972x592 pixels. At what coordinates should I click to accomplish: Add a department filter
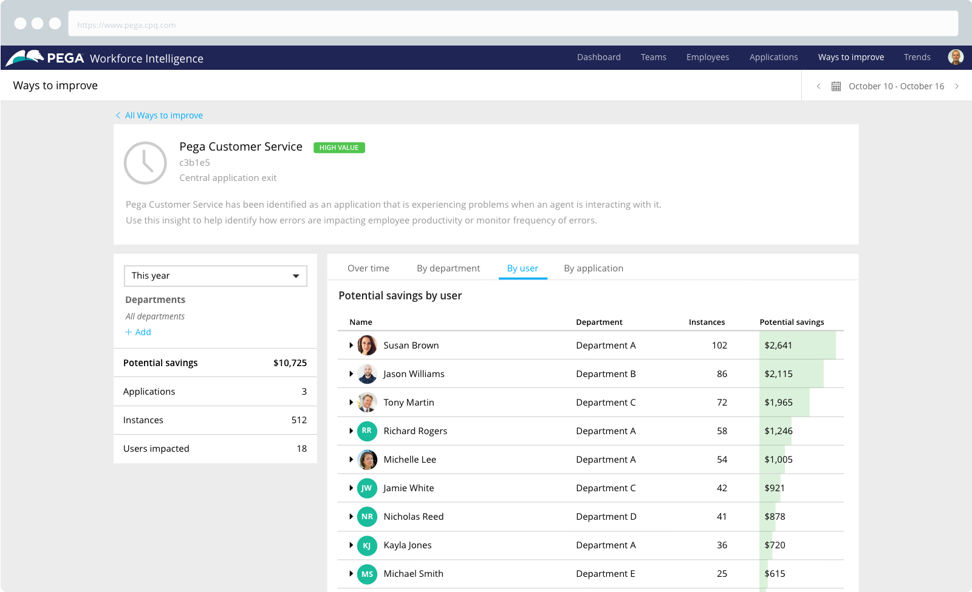coord(138,332)
